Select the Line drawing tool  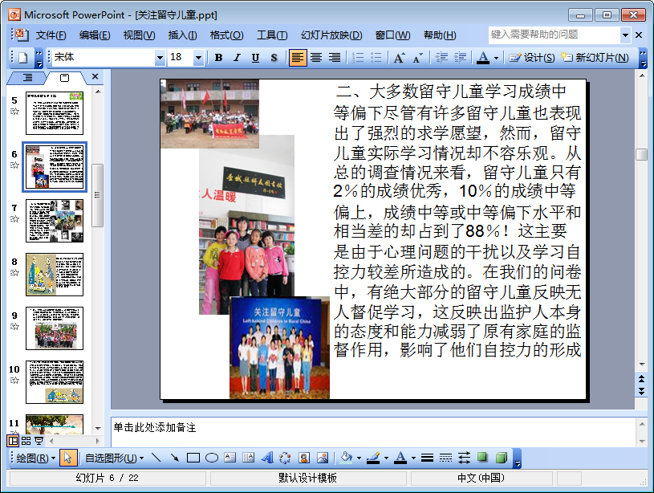[x=156, y=458]
